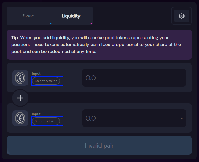The width and height of the screenshot is (199, 162).
Task: Click the first Input label
Action: coord(36,74)
